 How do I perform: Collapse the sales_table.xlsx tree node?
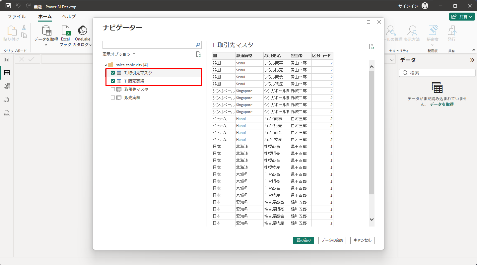tap(105, 65)
